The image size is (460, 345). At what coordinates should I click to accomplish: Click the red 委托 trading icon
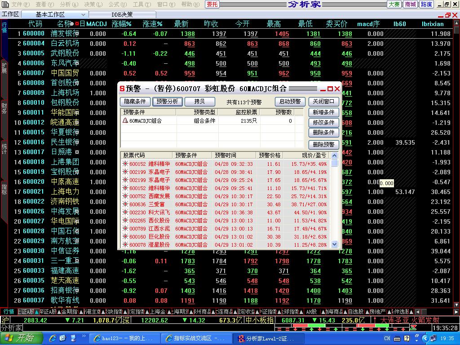(x=212, y=4)
